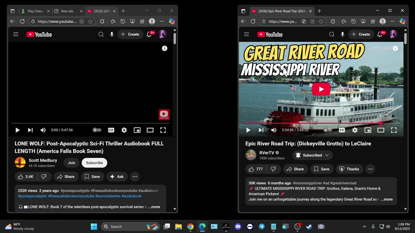This screenshot has width=415, height=233.
Task: Open RVerTV channel name link
Action: coord(267,153)
